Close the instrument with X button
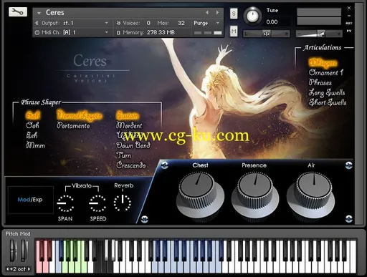This screenshot has width=367, height=277. pos(349,8)
